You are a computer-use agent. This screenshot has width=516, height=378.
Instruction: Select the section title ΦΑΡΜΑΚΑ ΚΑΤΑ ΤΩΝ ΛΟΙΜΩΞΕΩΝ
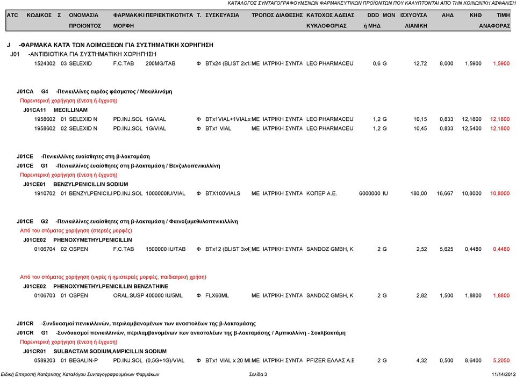point(117,45)
